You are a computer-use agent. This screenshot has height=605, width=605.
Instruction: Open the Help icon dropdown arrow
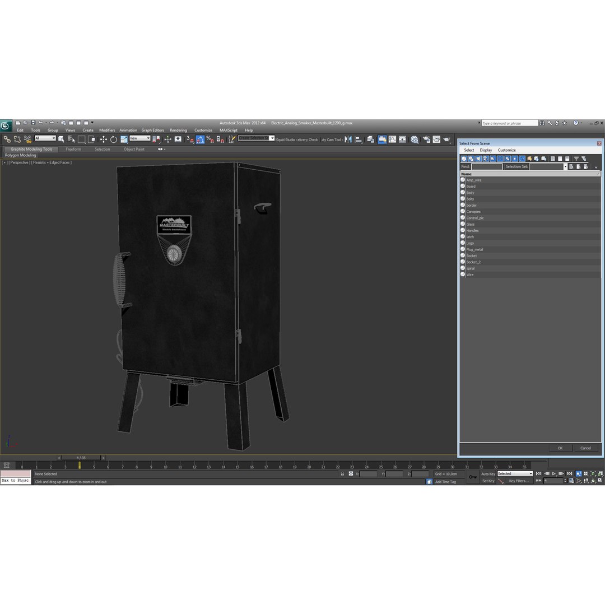pyautogui.click(x=581, y=123)
